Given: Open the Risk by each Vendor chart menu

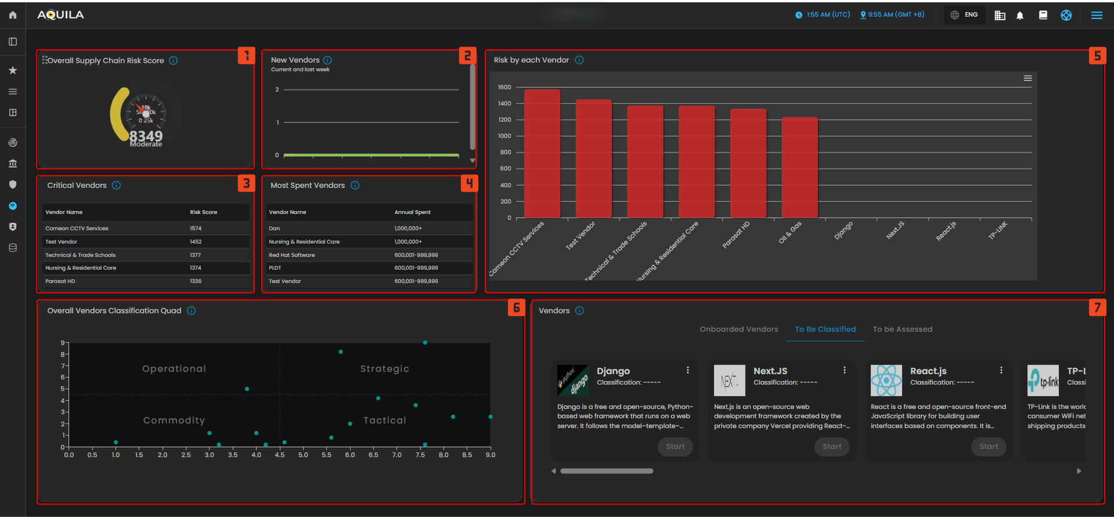Looking at the screenshot, I should click(1028, 78).
